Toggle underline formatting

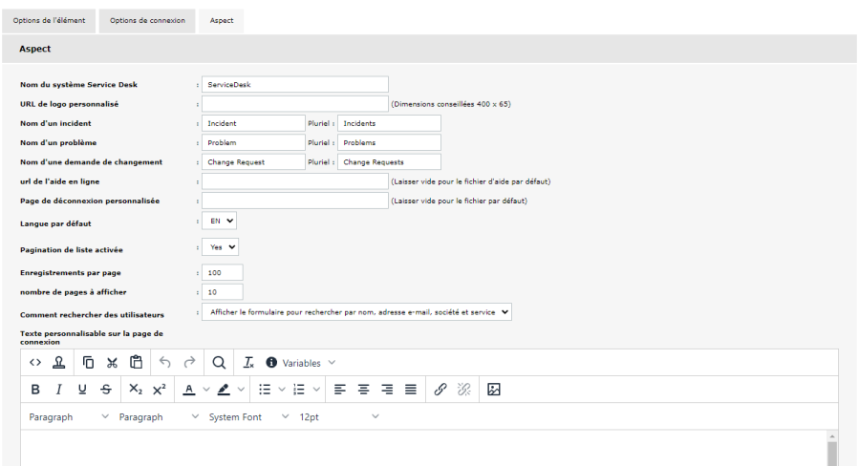click(x=82, y=390)
